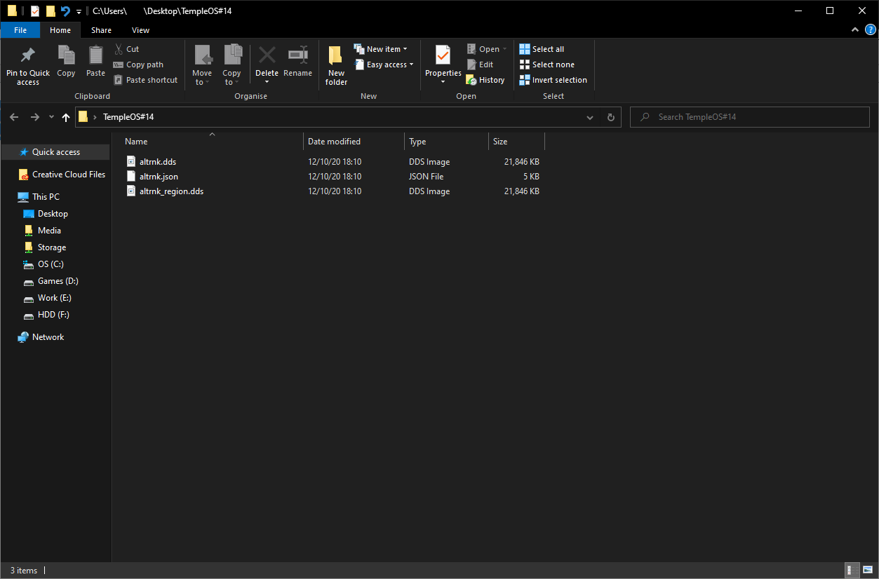This screenshot has width=879, height=579.
Task: Click the Select all button
Action: pos(542,49)
